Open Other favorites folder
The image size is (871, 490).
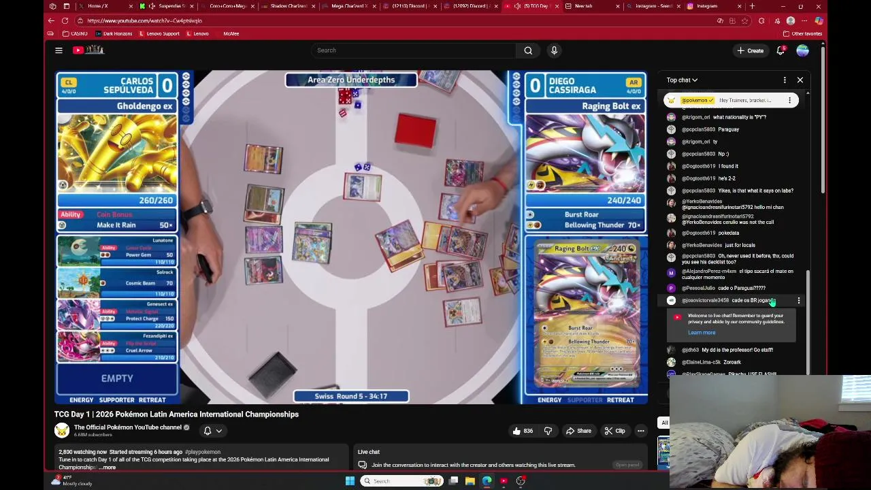point(802,33)
